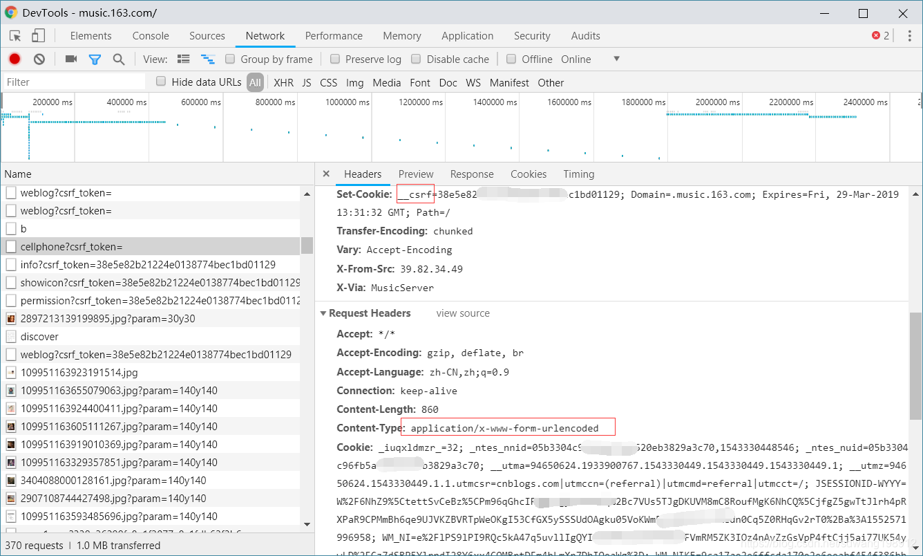Image resolution: width=923 pixels, height=556 pixels.
Task: Enable Hide data URLs checkbox
Action: tap(161, 82)
